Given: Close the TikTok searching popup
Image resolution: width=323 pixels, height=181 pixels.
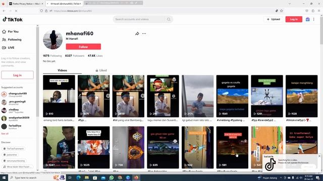Looking at the screenshot, I should pyautogui.click(x=319, y=156).
